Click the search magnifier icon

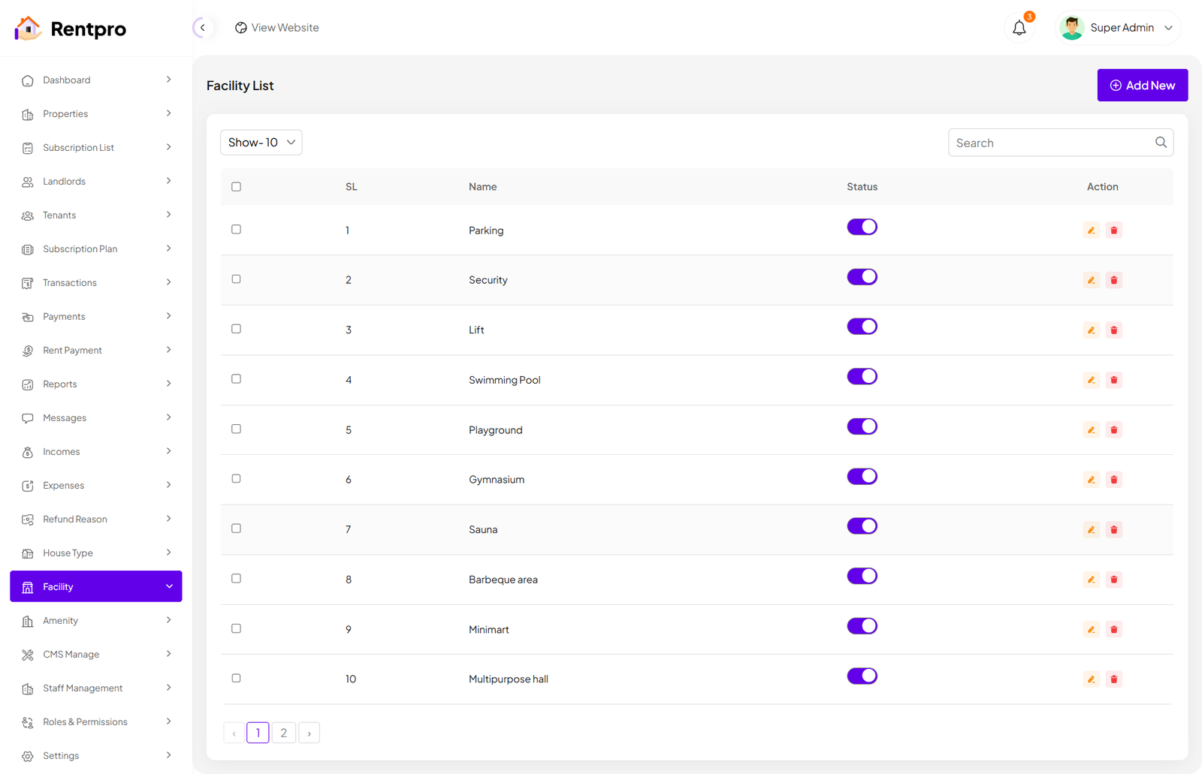click(1160, 143)
